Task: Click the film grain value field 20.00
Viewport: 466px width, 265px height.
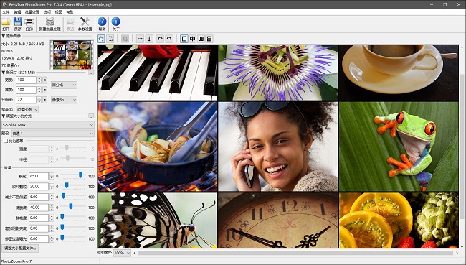Action: 39,187
